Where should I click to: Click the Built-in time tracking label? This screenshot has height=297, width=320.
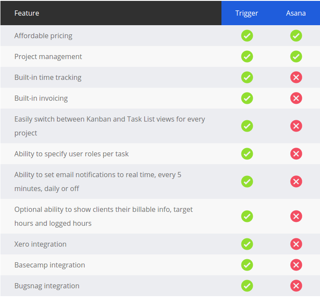coord(48,78)
